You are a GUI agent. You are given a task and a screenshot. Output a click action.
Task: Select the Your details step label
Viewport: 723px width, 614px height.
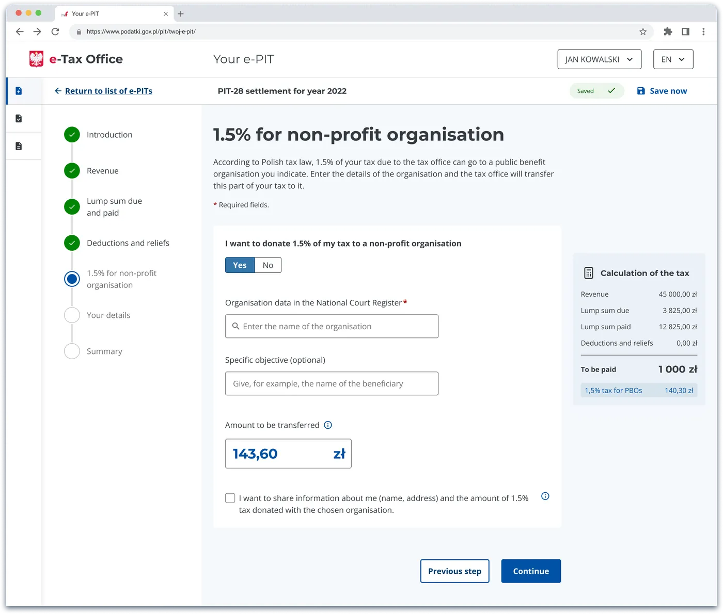coord(108,315)
